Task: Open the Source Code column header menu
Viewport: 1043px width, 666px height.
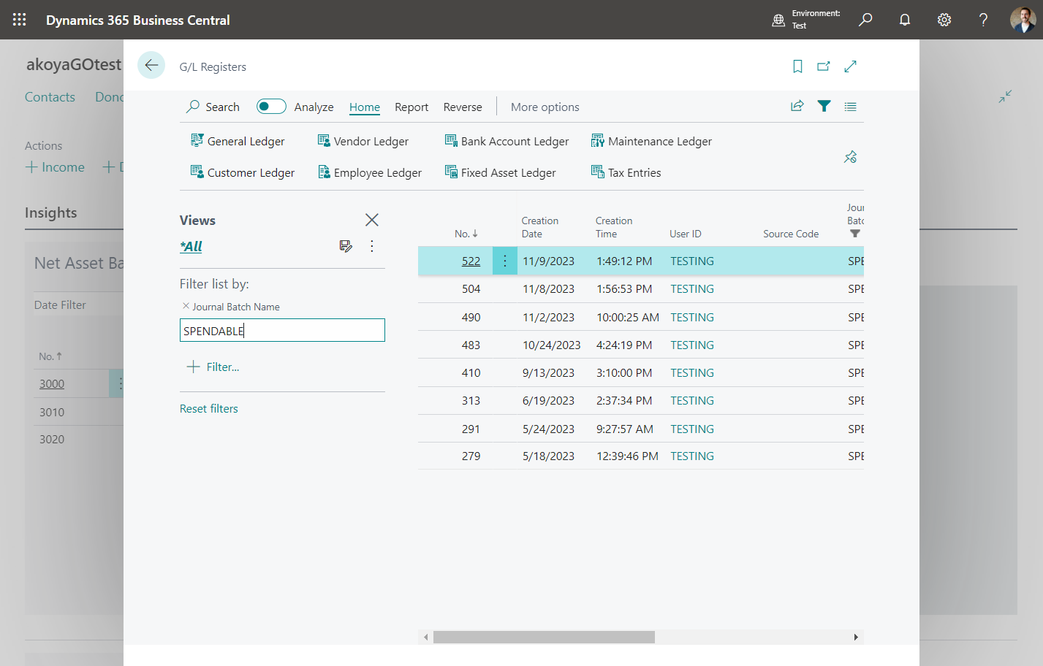Action: pyautogui.click(x=791, y=234)
